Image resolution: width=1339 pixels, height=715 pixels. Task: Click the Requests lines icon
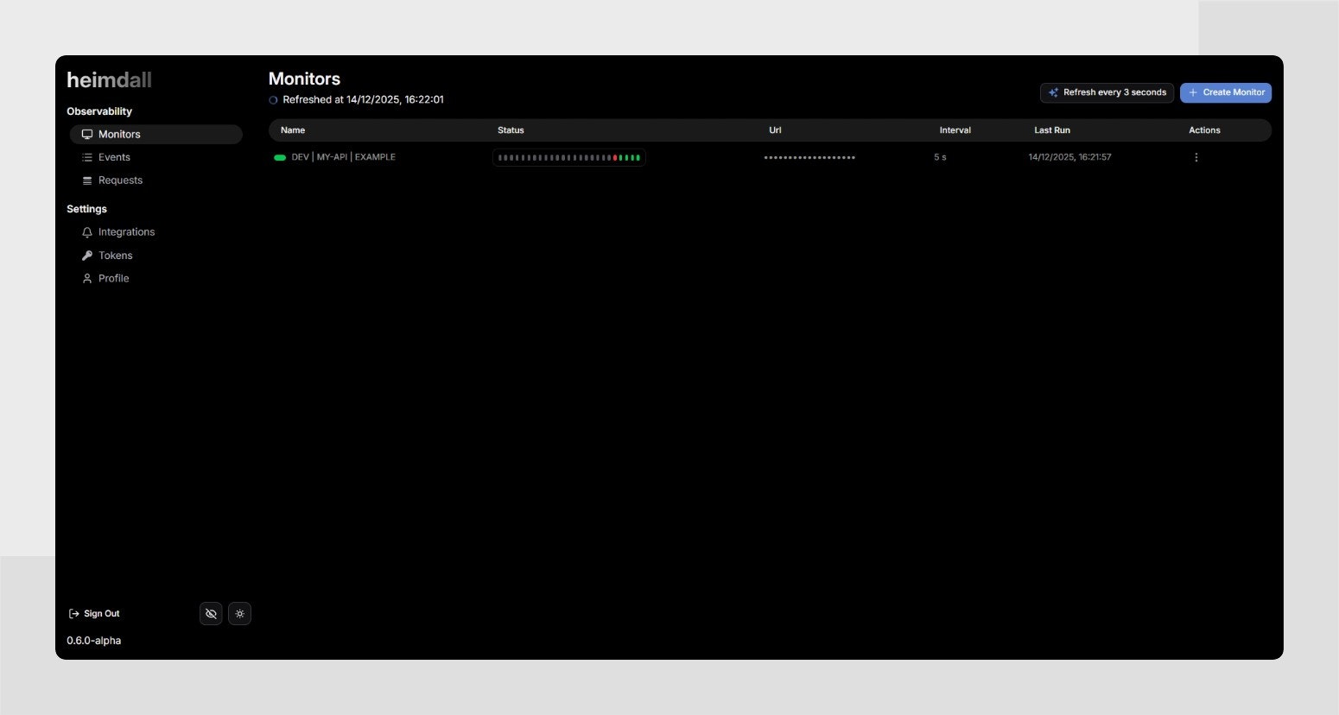tap(86, 180)
